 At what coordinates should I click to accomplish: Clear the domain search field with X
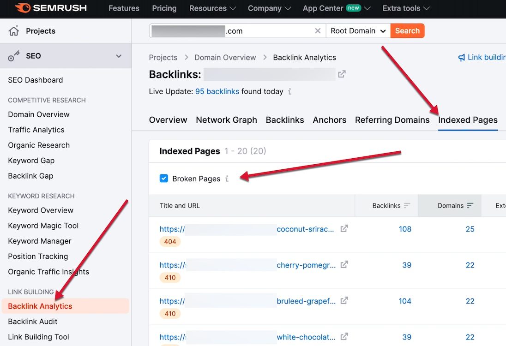click(318, 31)
